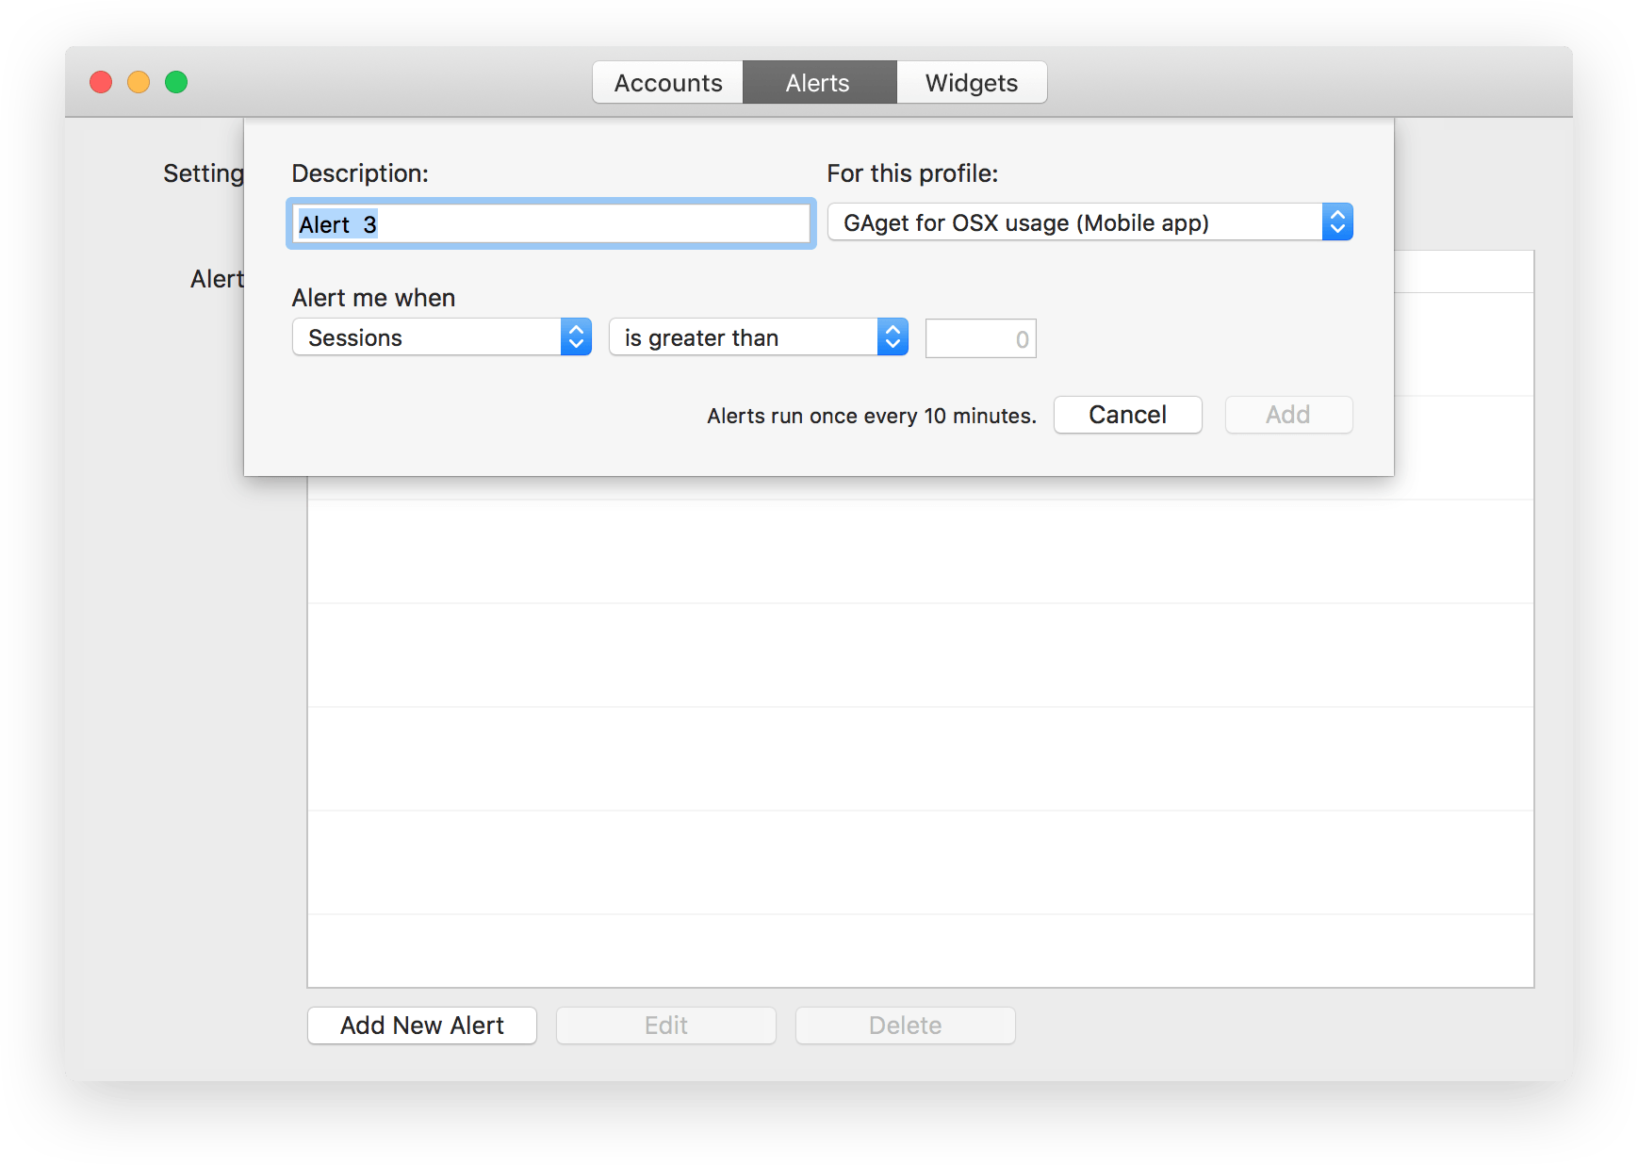The width and height of the screenshot is (1638, 1165).
Task: Click the Description text field
Action: (551, 224)
